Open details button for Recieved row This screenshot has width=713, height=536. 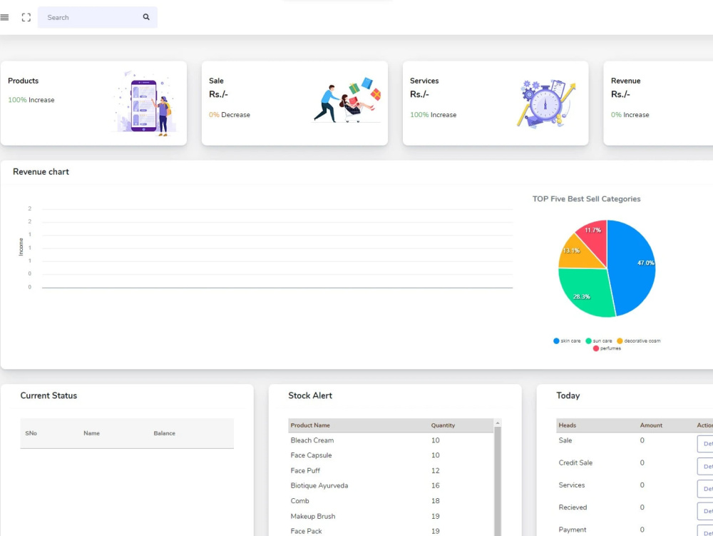coord(705,511)
